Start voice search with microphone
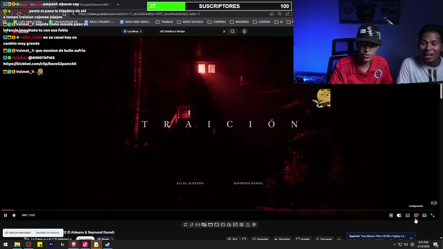 point(244,31)
